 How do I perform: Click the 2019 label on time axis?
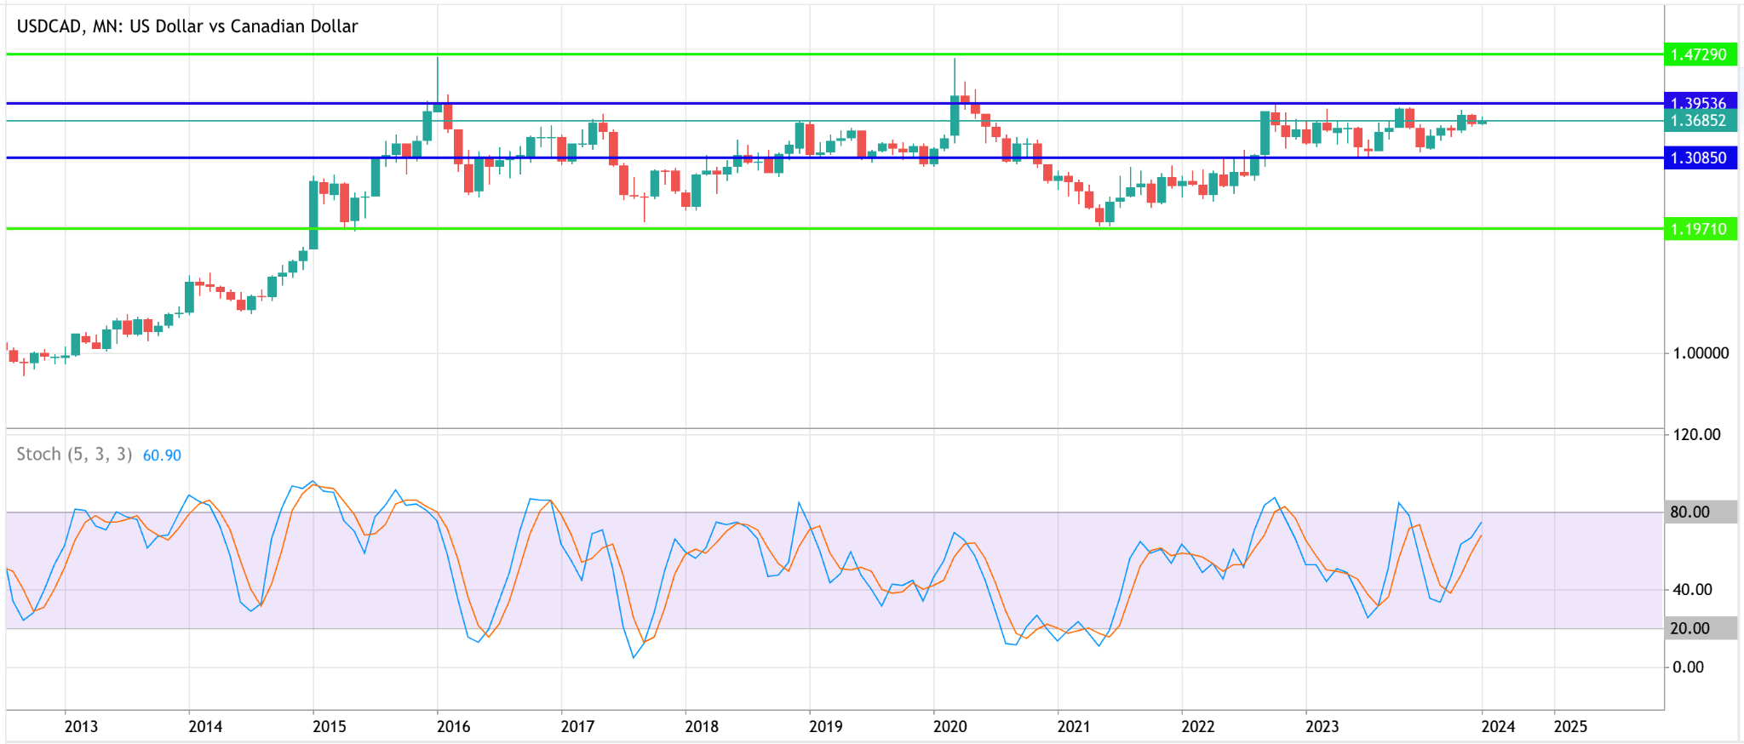[x=826, y=726]
